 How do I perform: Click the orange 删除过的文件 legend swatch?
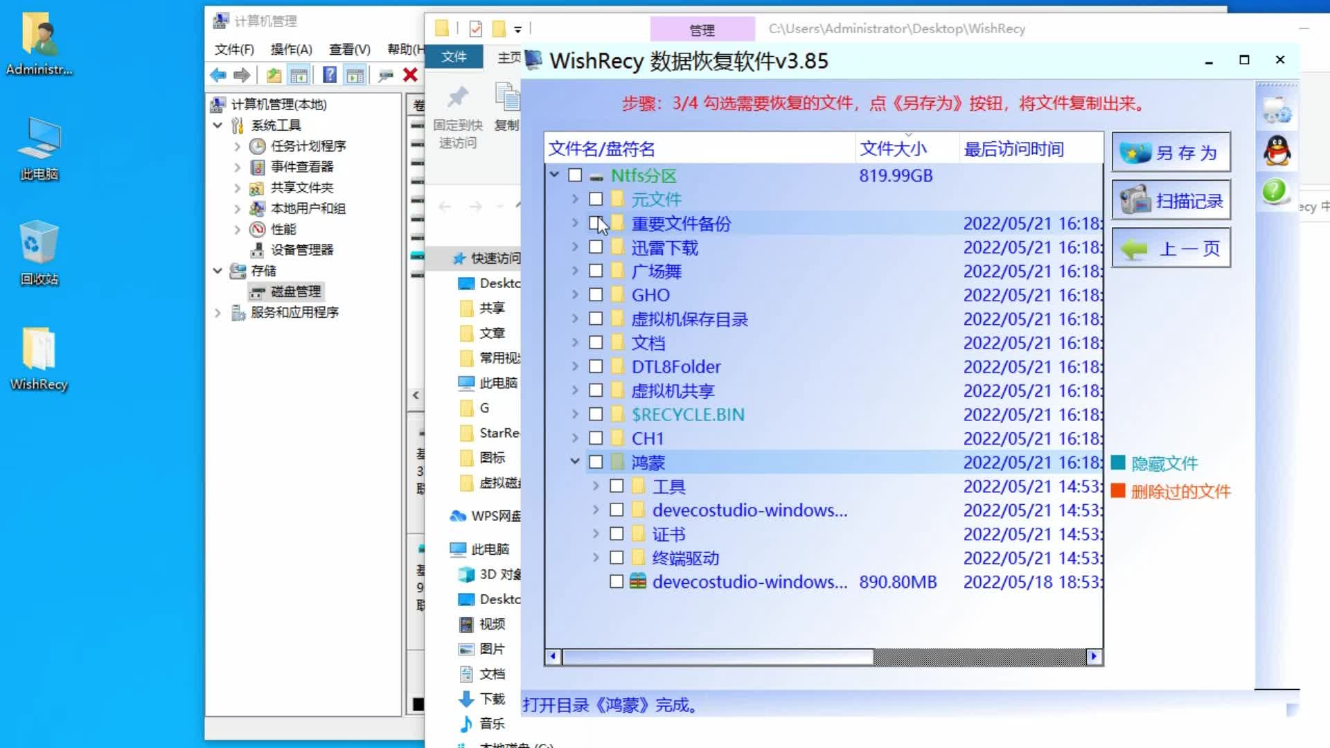1117,491
